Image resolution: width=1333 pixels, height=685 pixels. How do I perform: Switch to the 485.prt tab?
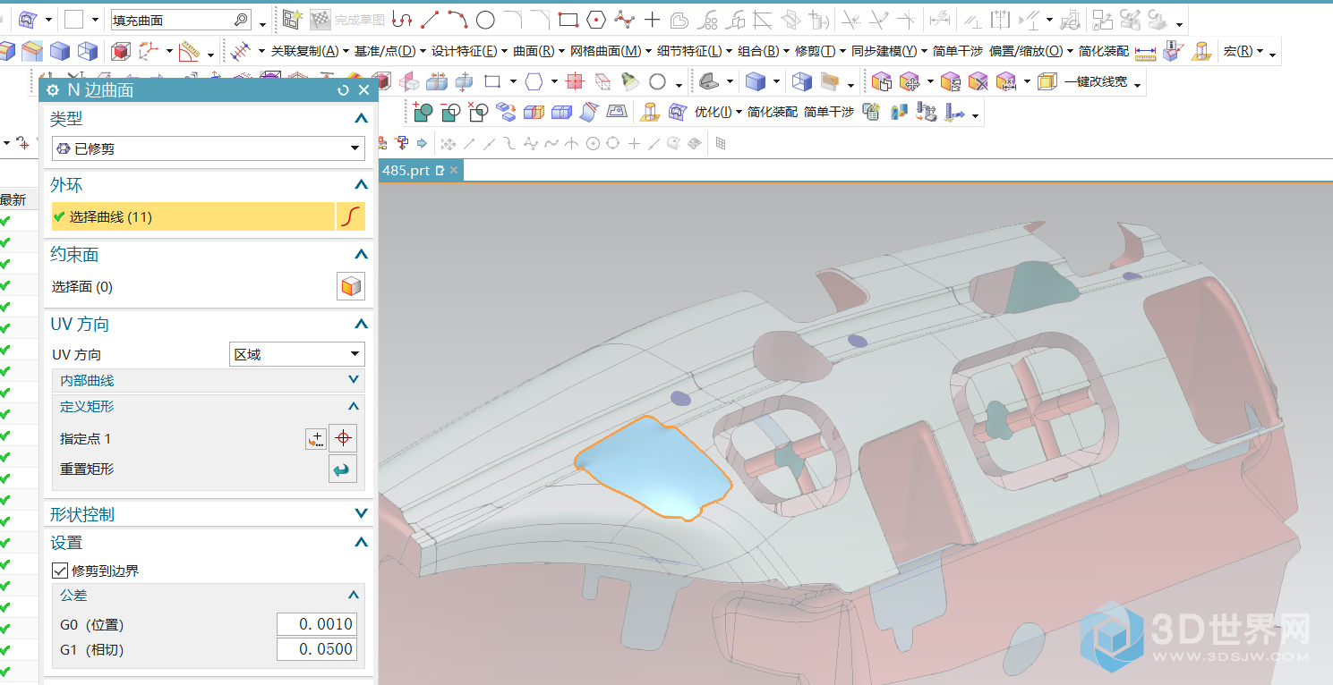click(406, 170)
